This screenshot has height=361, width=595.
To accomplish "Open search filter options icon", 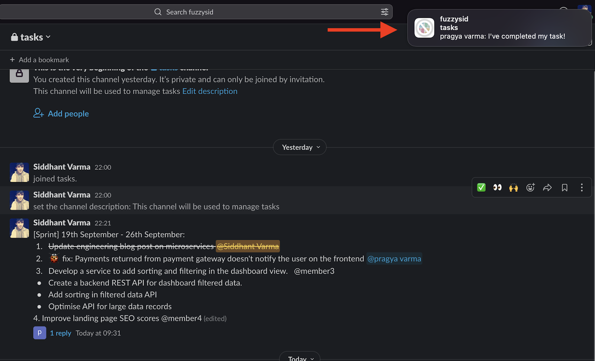I will click(x=385, y=12).
